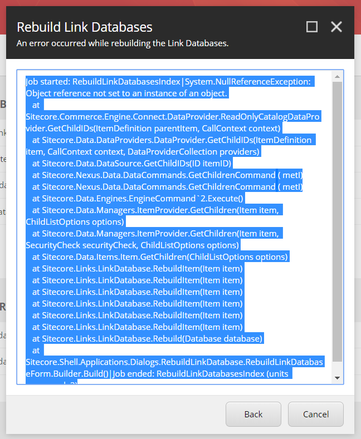The image size is (361, 439).
Task: Click 'Object reference not set to an instance' text
Action: click(x=126, y=93)
